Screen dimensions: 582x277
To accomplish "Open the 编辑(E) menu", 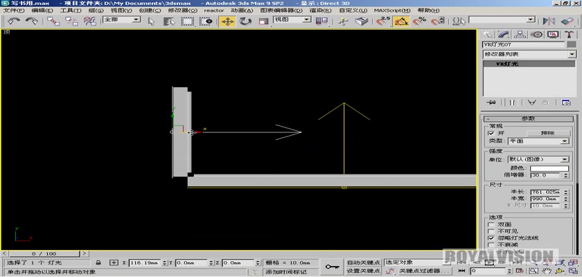I will (x=42, y=10).
